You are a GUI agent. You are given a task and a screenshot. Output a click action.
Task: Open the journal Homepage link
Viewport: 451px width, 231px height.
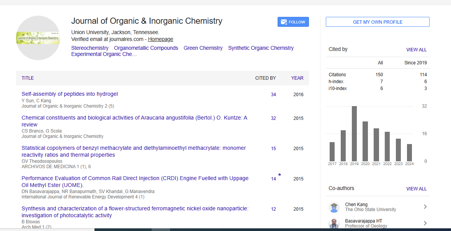[x=160, y=39]
